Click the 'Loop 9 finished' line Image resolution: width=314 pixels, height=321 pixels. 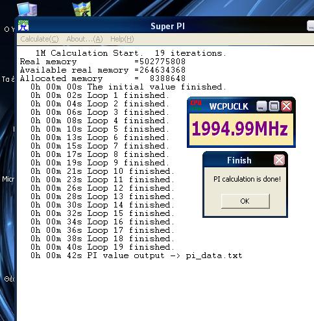pos(100,163)
